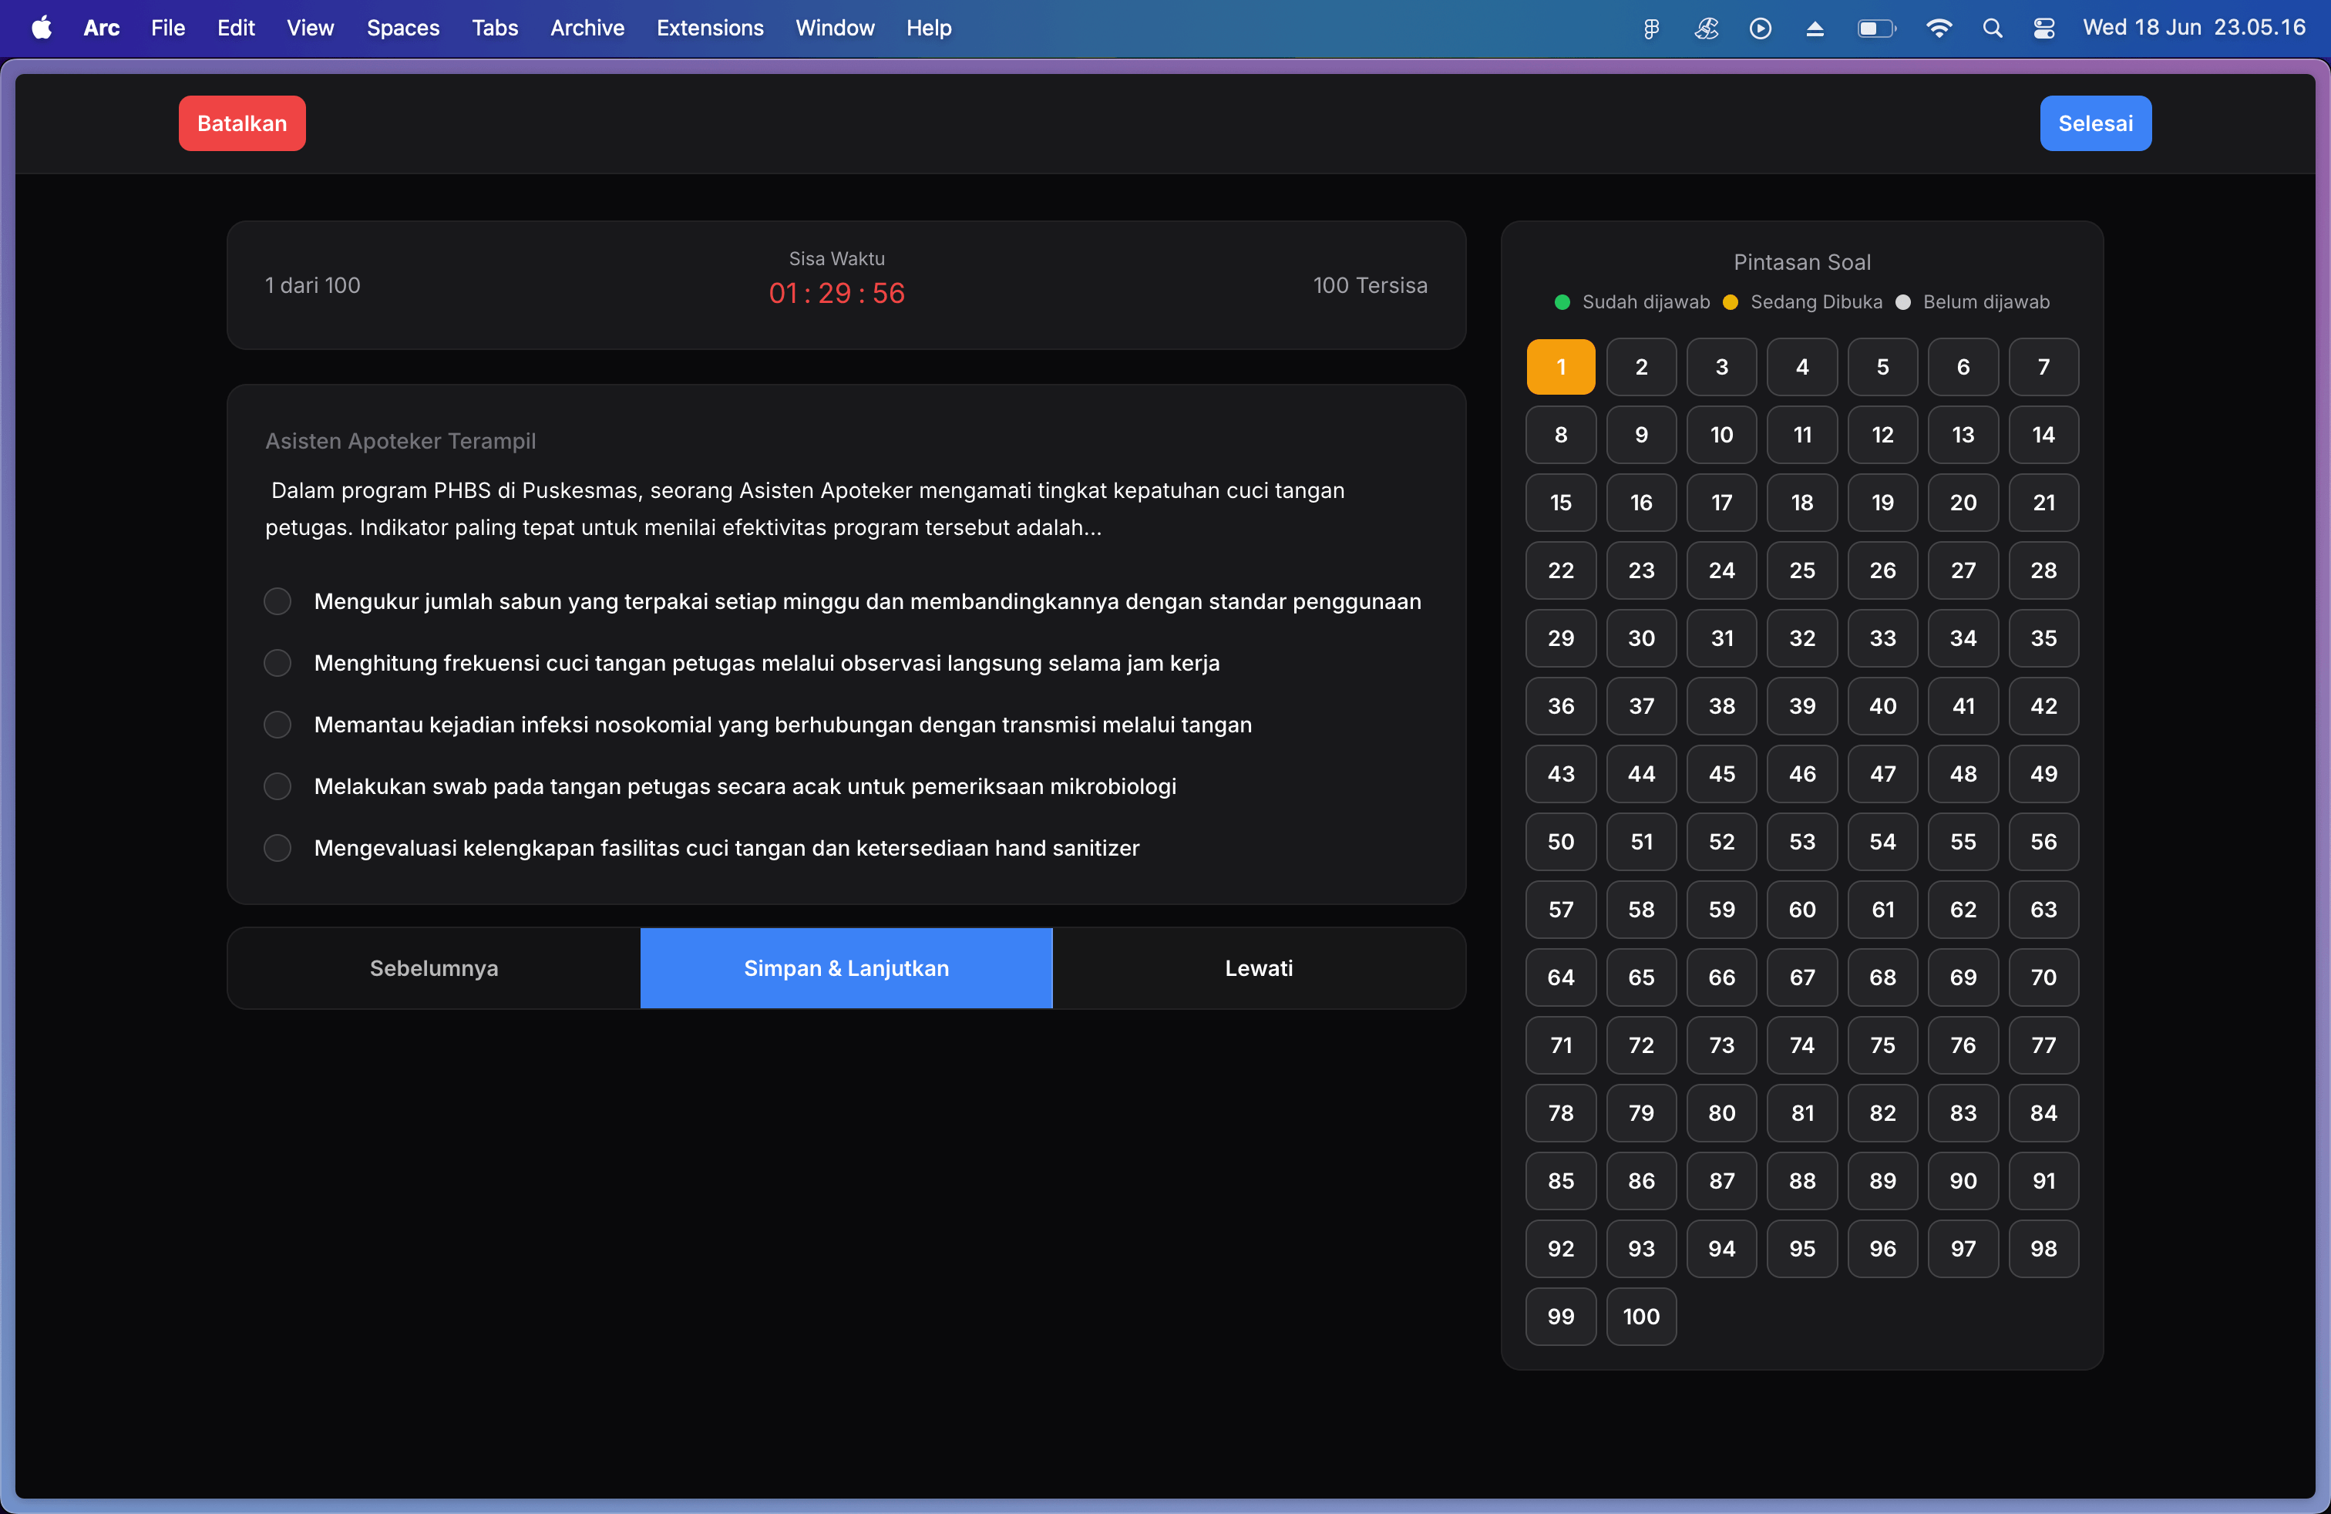Click the eject icon in menu bar
This screenshot has width=2331, height=1514.
click(1814, 29)
